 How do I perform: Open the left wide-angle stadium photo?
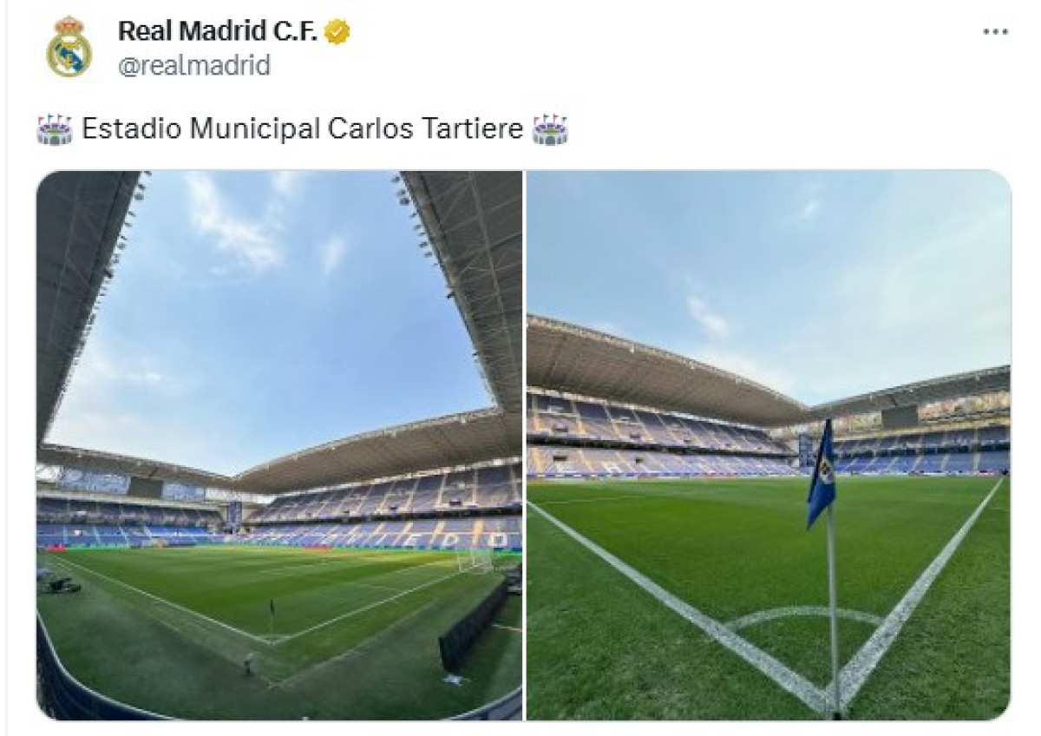coord(279,445)
